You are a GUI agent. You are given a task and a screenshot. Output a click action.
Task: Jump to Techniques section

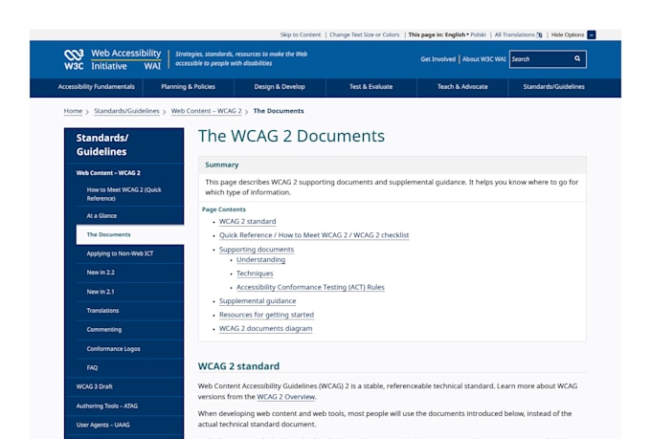coord(255,273)
